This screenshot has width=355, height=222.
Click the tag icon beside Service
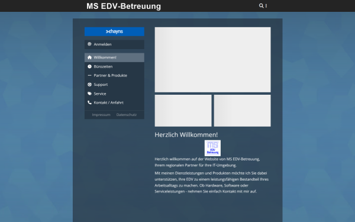(x=89, y=94)
